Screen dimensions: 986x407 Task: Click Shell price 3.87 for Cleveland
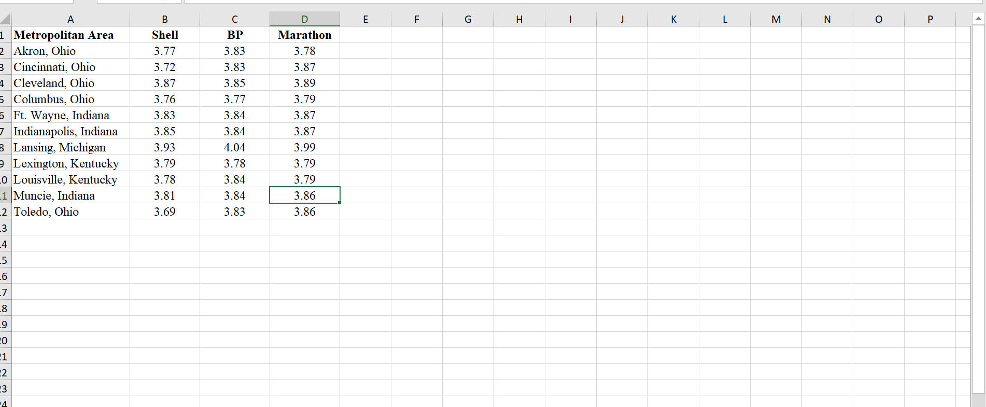(x=165, y=83)
